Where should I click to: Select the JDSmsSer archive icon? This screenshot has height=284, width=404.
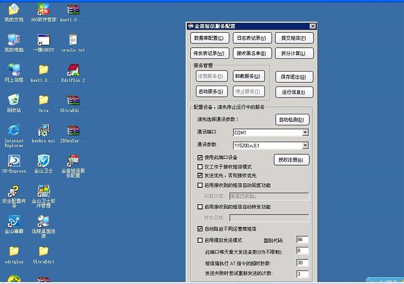click(x=73, y=133)
